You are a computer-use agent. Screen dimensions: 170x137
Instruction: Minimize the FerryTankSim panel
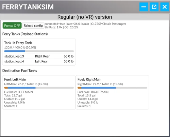coord(144,7)
